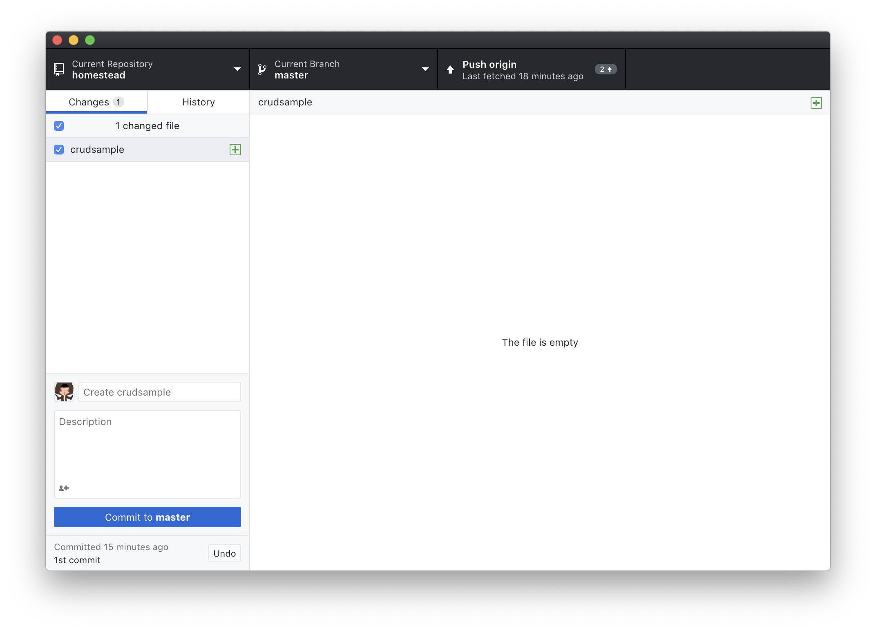Click green plus icon beside crudsample file
Viewport: 876px width, 631px height.
[235, 150]
